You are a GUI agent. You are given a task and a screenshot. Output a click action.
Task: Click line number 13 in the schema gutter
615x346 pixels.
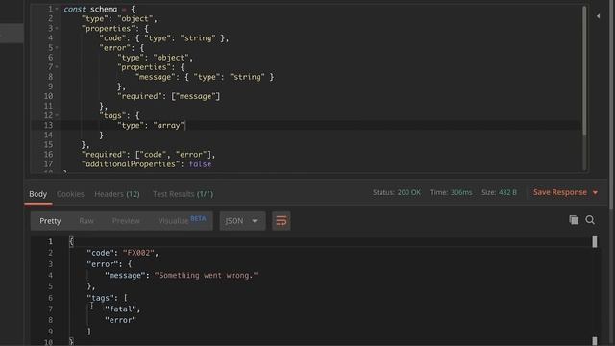pyautogui.click(x=48, y=125)
